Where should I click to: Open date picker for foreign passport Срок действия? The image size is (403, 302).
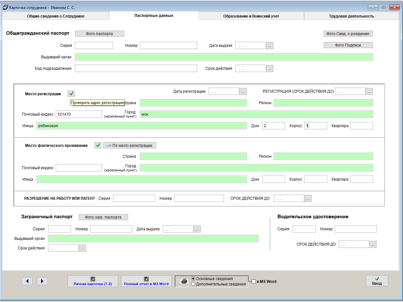(x=83, y=248)
